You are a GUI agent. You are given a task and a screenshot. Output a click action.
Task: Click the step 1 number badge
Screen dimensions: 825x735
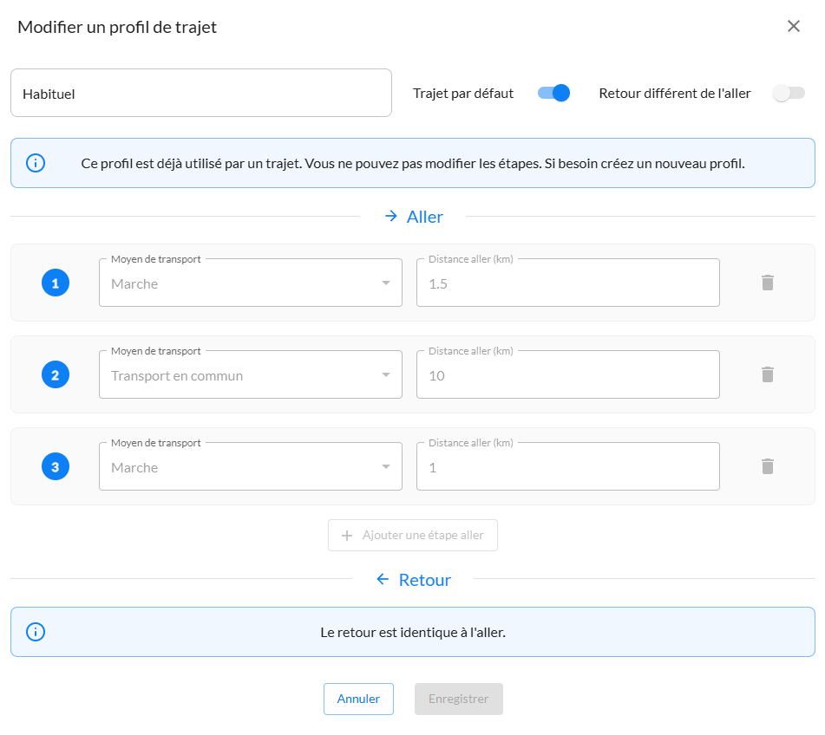[x=56, y=283]
